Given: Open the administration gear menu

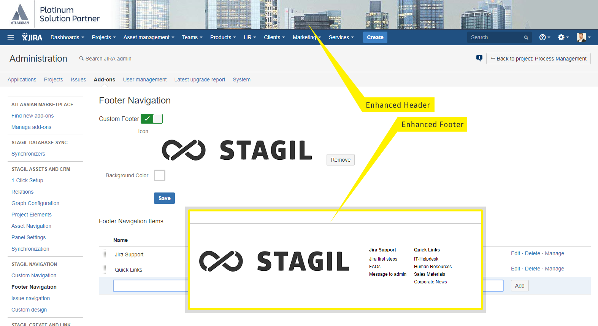Looking at the screenshot, I should pos(563,37).
